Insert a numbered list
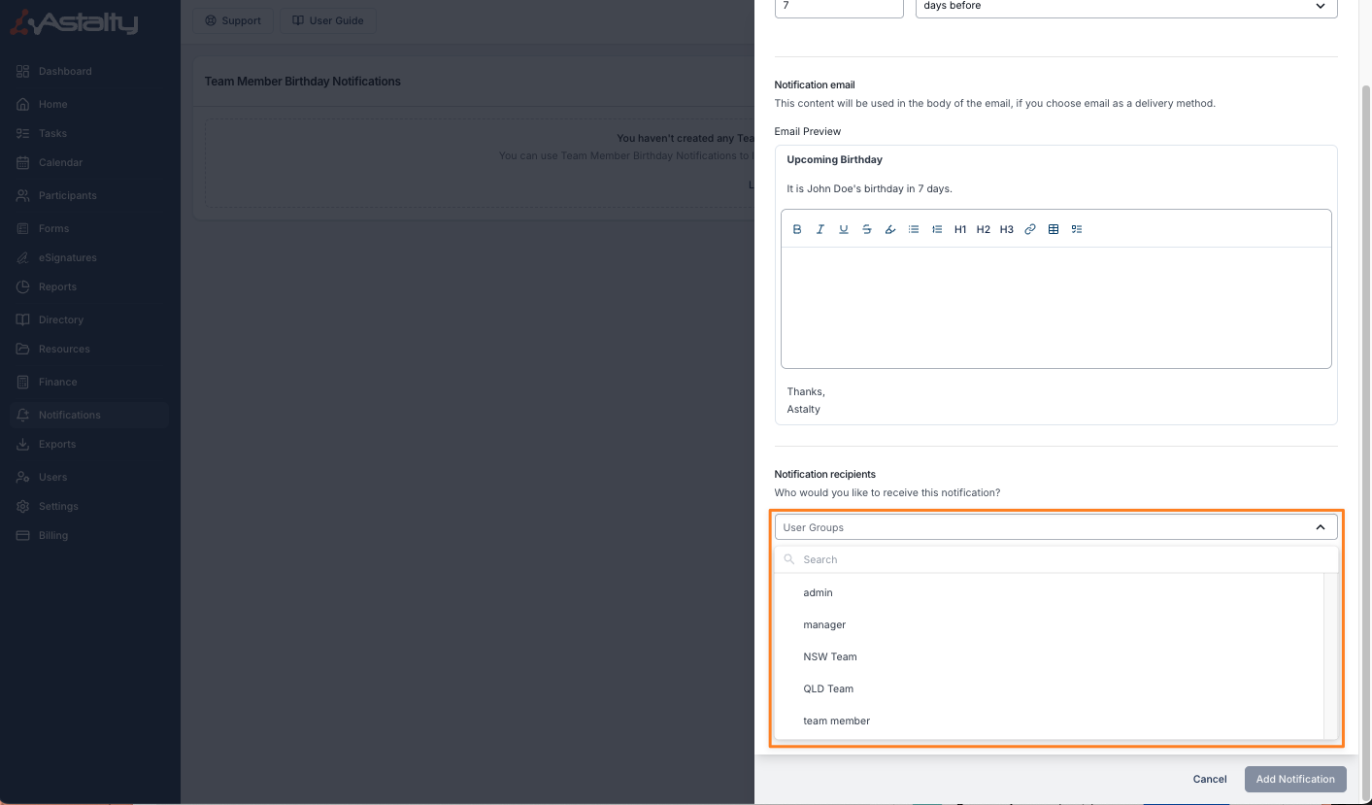The width and height of the screenshot is (1372, 805). click(937, 229)
